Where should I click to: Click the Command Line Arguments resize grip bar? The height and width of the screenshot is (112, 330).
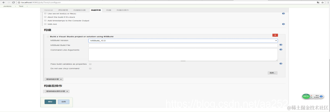[x=183, y=61]
